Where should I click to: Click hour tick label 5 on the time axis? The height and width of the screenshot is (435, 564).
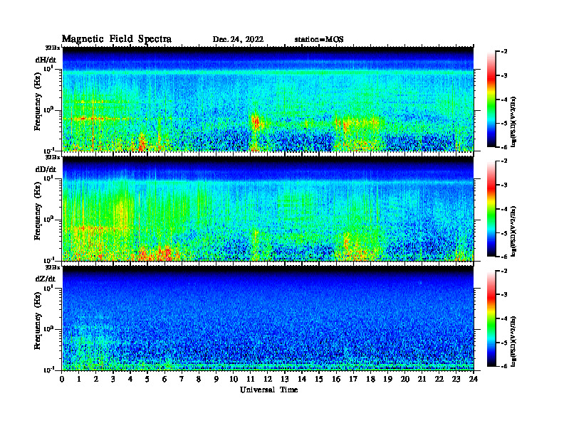[147, 380]
